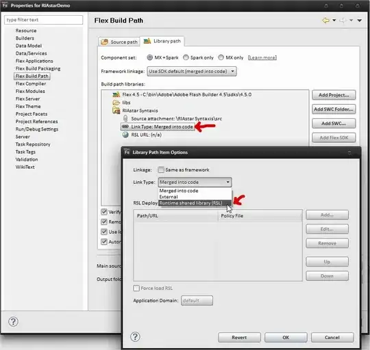Switch to the Library path tab
The height and width of the screenshot is (350, 370).
(x=162, y=41)
